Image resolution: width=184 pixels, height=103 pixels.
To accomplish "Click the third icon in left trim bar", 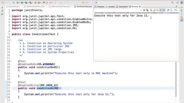I will click(2, 14).
